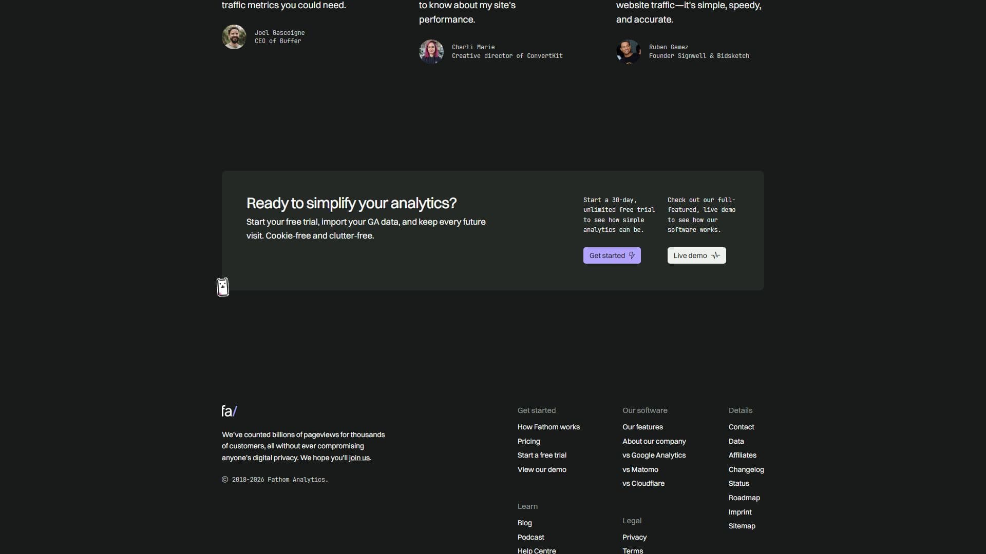Open View our demo link
The width and height of the screenshot is (986, 554).
tap(542, 469)
